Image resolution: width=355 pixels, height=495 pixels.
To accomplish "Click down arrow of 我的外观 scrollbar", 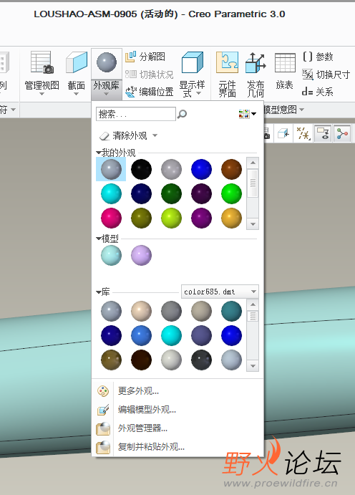I will point(253,224).
